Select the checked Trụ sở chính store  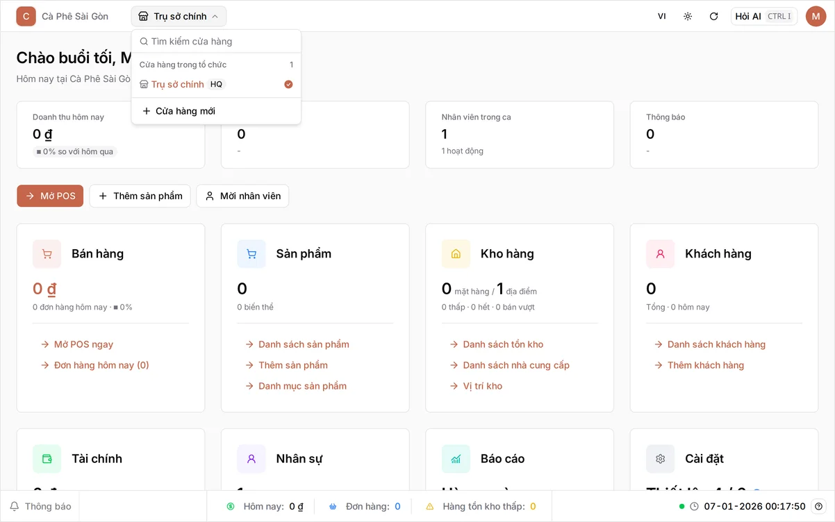(216, 84)
